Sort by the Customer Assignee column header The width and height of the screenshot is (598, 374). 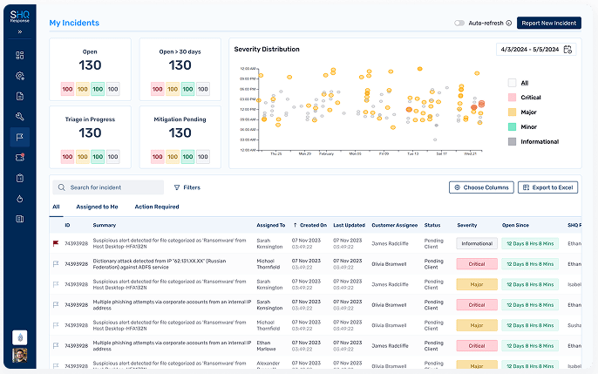coord(394,225)
